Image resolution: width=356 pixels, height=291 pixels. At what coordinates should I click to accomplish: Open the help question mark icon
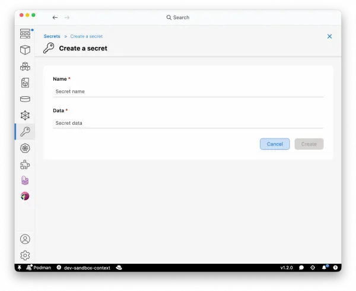click(x=335, y=268)
